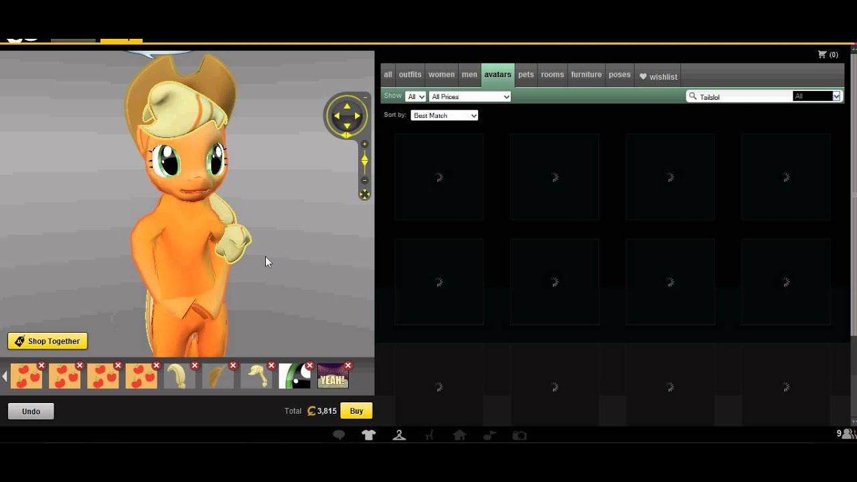Reset the camera view with cross-arrows icon
The image size is (857, 482).
click(x=365, y=194)
